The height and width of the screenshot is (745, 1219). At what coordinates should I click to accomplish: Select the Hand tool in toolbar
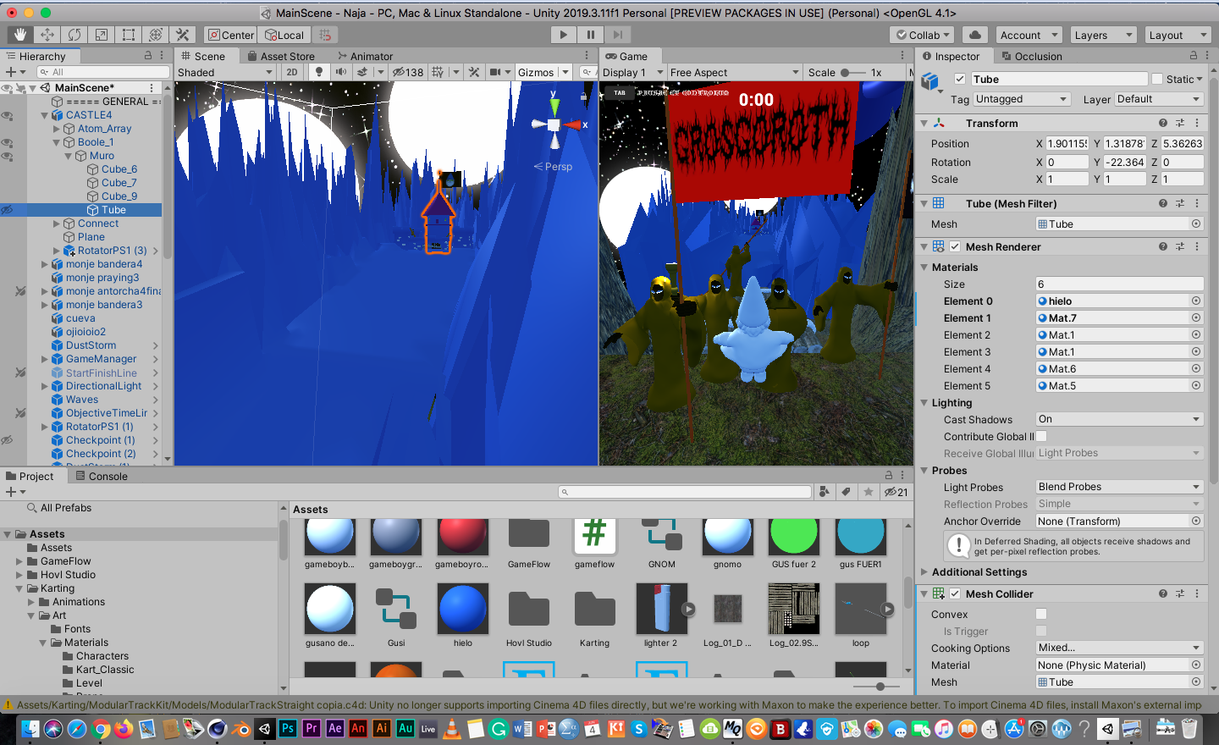point(20,35)
